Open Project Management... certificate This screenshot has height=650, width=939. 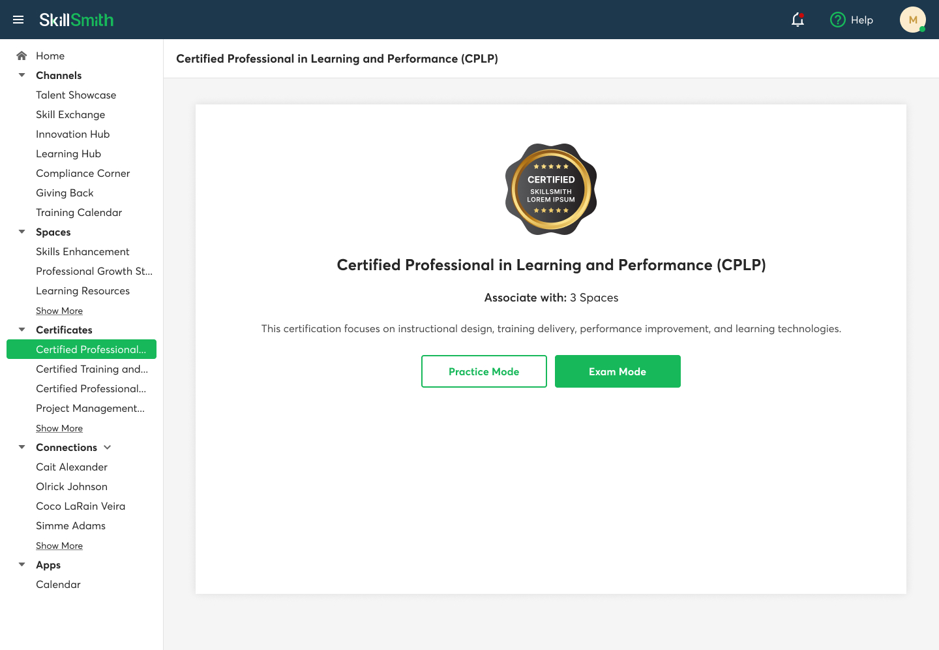(x=90, y=408)
